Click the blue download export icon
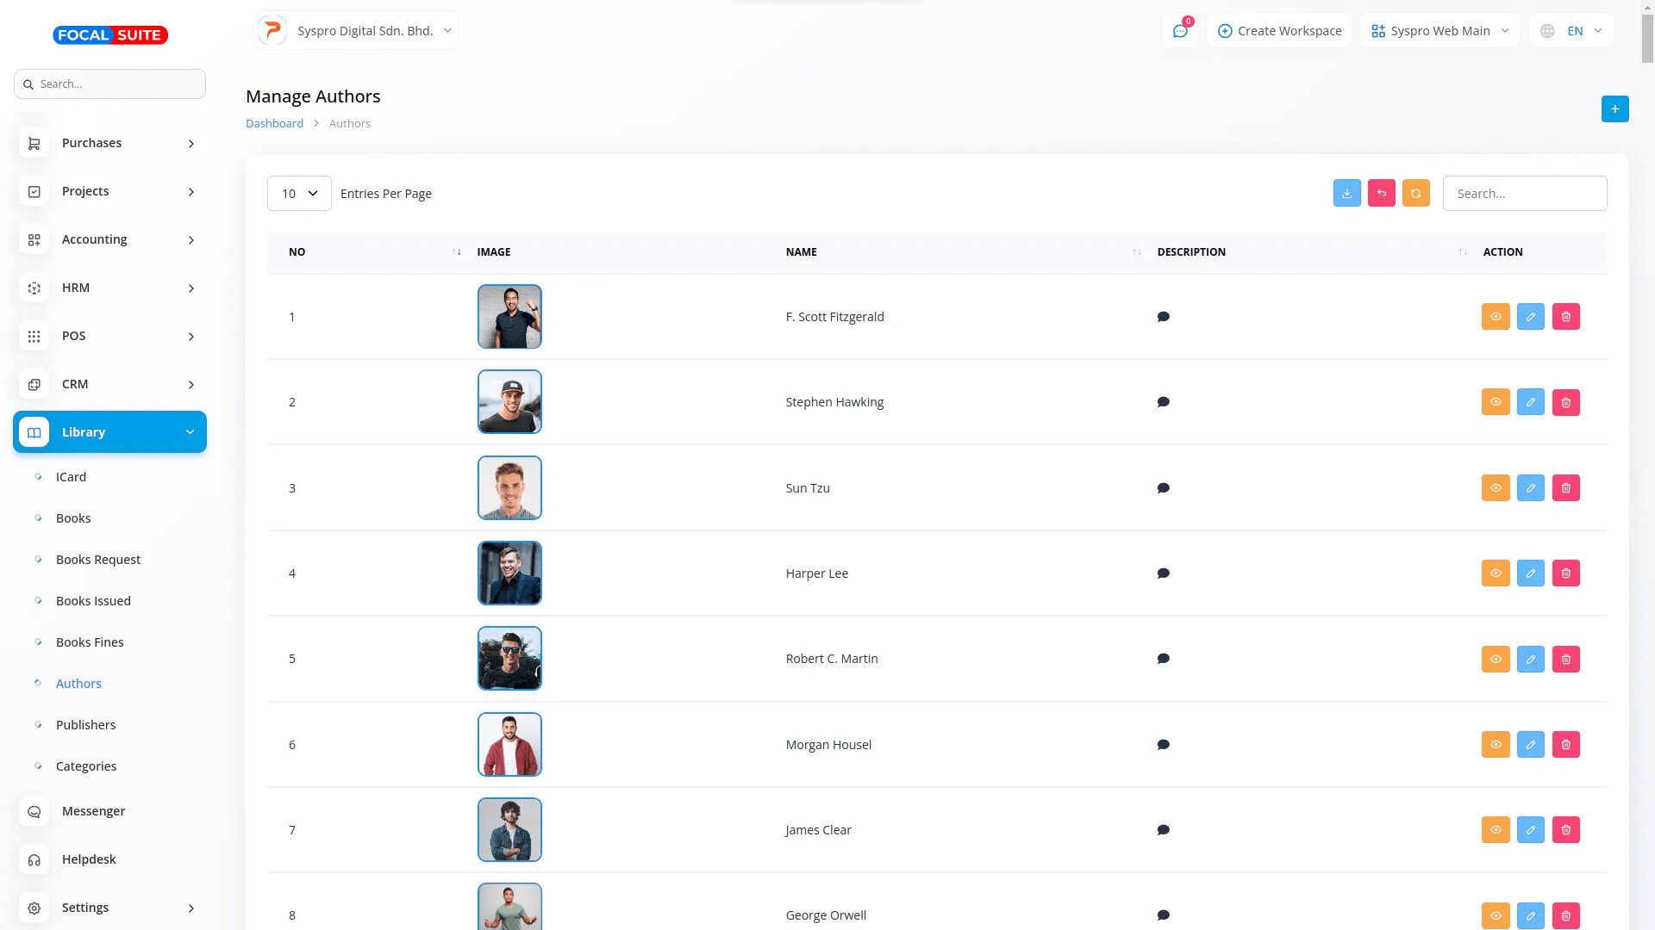 pyautogui.click(x=1346, y=193)
